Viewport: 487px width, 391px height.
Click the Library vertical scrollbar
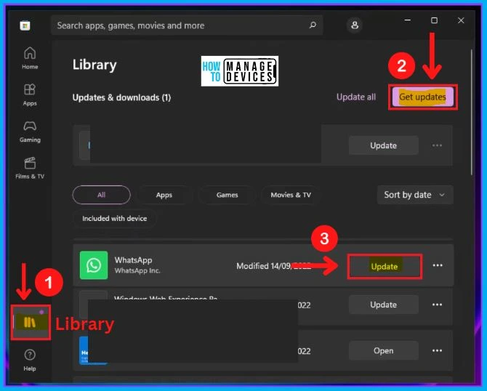point(472,112)
